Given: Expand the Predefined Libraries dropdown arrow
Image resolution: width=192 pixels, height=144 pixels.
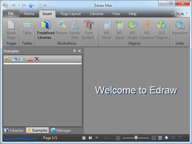Looking at the screenshot, I should point(53,37).
